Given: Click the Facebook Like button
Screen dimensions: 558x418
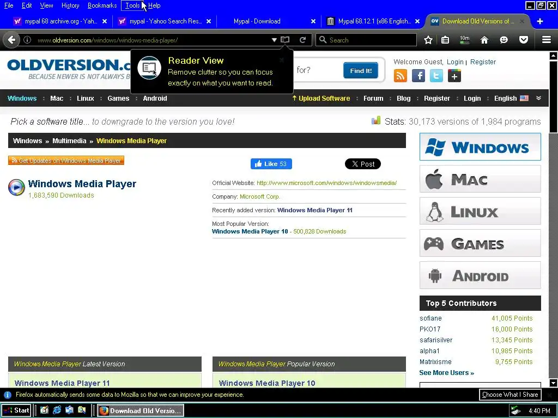Looking at the screenshot, I should pos(271,164).
